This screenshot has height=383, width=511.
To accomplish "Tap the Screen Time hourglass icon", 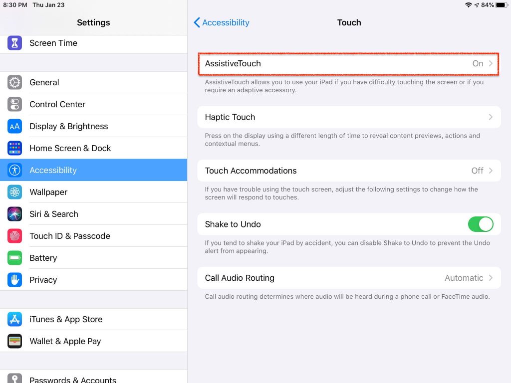I will click(14, 43).
